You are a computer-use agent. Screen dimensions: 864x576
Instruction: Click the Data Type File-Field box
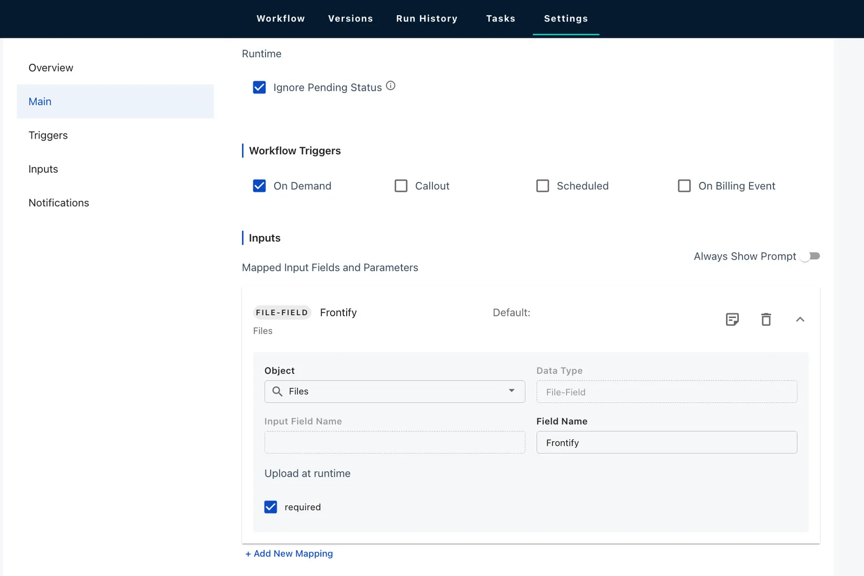pyautogui.click(x=666, y=392)
